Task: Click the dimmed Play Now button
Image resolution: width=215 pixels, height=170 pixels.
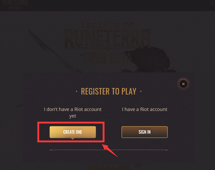Action: coord(109,166)
